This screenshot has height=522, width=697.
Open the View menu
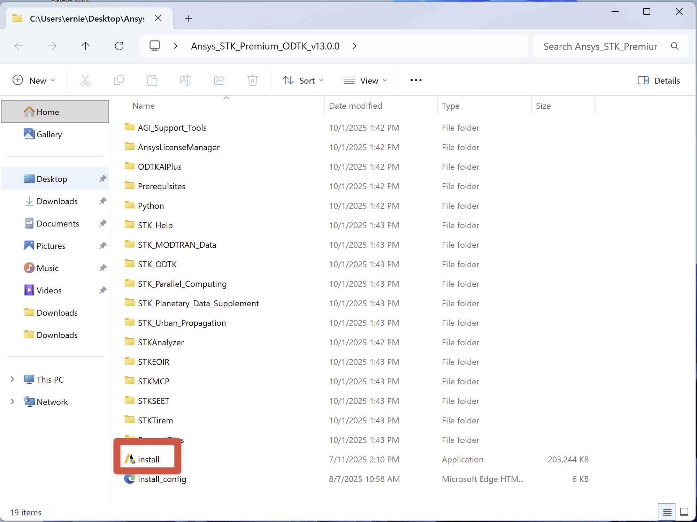pos(365,80)
